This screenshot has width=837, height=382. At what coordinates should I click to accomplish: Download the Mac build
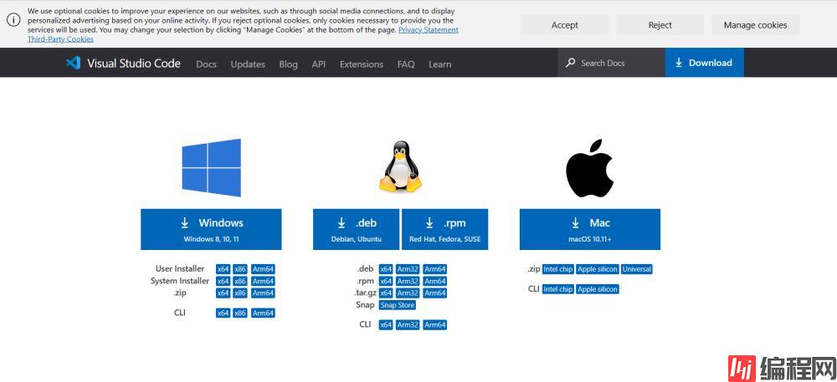tap(589, 229)
